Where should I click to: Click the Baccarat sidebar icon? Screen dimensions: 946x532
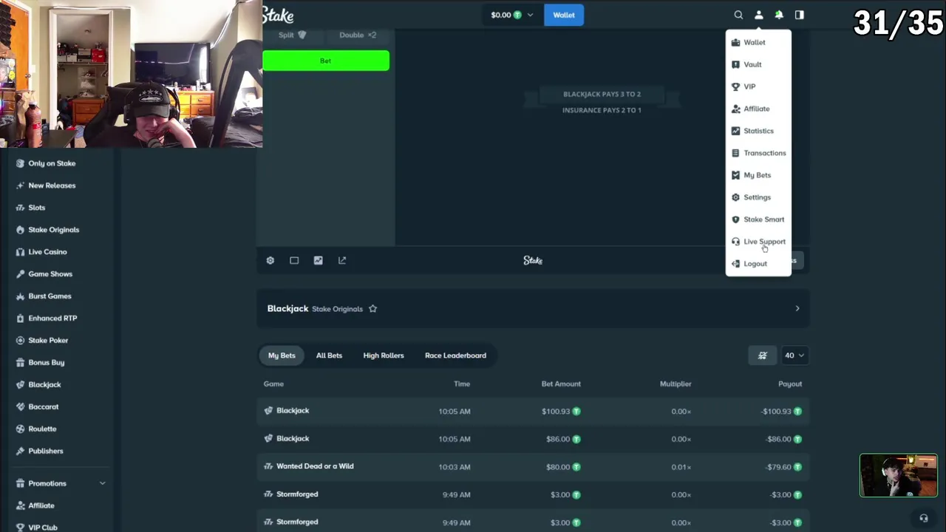[x=21, y=406]
